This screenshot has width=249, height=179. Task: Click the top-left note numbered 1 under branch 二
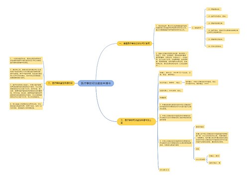point(26,61)
